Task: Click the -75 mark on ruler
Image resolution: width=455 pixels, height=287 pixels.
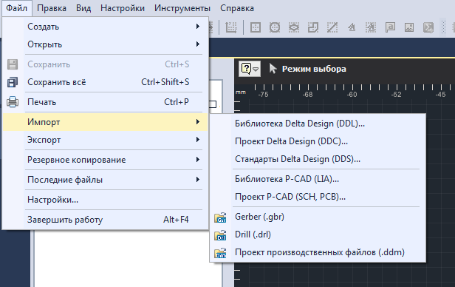Action: pyautogui.click(x=263, y=95)
